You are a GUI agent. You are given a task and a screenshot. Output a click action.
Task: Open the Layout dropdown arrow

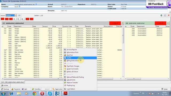point(16,15)
